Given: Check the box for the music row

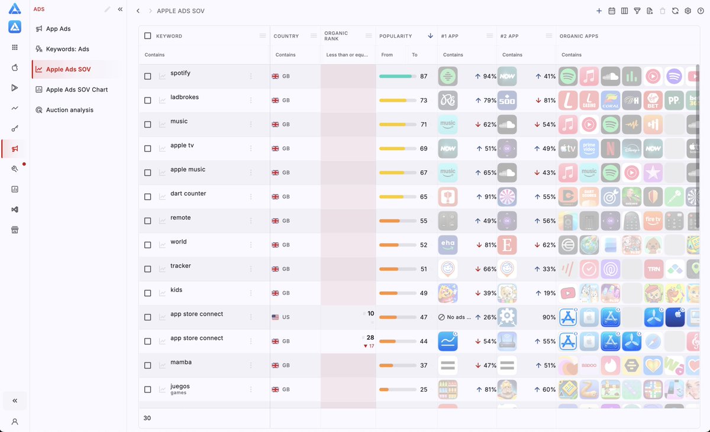Looking at the screenshot, I should click(x=148, y=125).
